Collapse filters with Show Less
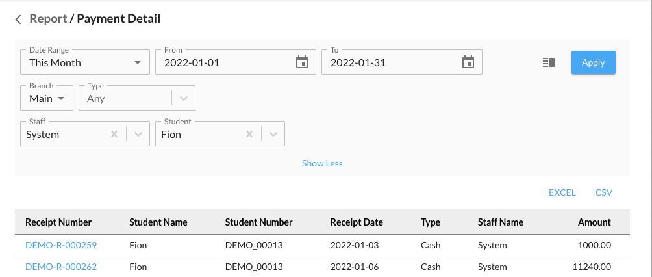Viewport: 652px width, 277px height. point(322,163)
